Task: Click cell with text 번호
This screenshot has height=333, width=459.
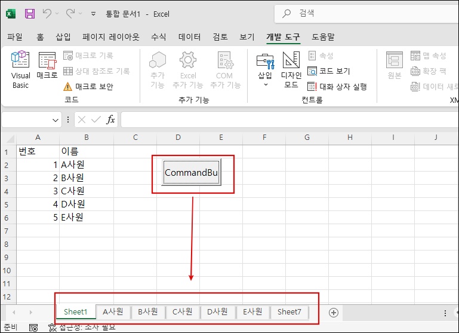Action: click(x=38, y=151)
